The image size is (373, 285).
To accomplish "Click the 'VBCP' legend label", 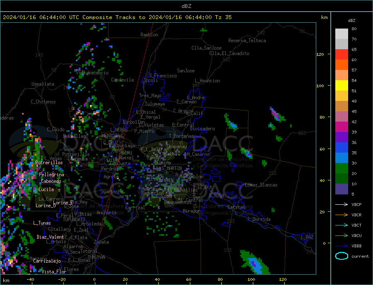I will (x=356, y=204).
